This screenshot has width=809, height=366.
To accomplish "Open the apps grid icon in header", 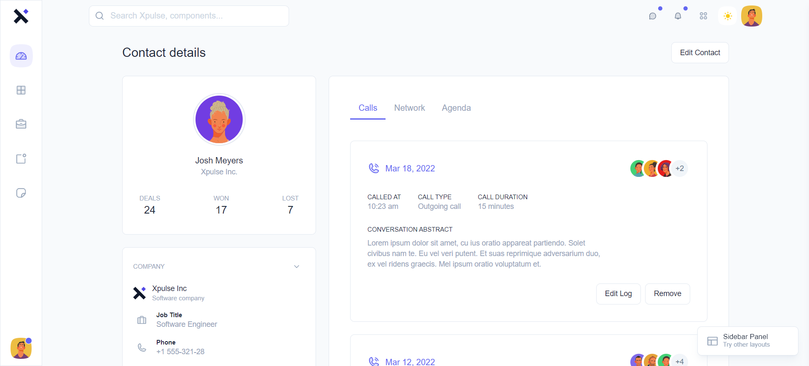I will point(703,16).
